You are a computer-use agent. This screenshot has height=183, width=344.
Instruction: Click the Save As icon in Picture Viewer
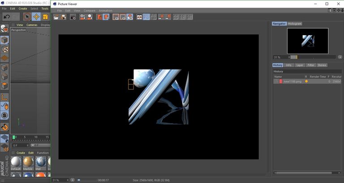click(64, 17)
